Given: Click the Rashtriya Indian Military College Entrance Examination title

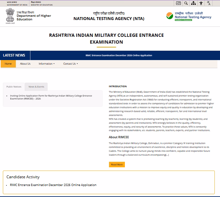Looking at the screenshot, I should click(x=106, y=38).
